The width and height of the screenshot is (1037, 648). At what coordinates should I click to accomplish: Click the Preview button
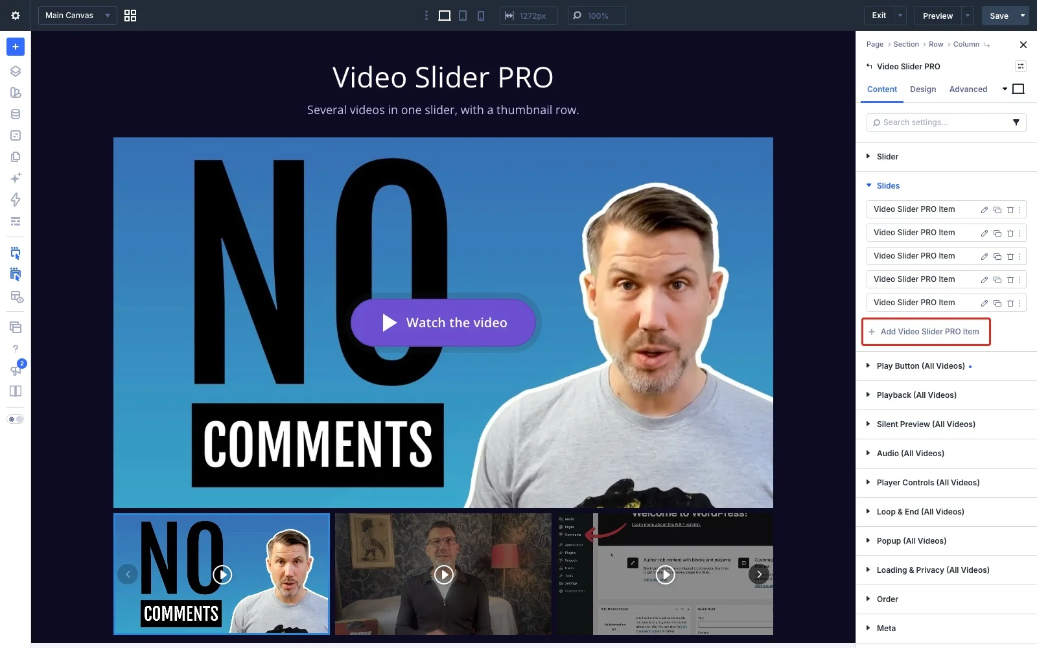click(938, 16)
